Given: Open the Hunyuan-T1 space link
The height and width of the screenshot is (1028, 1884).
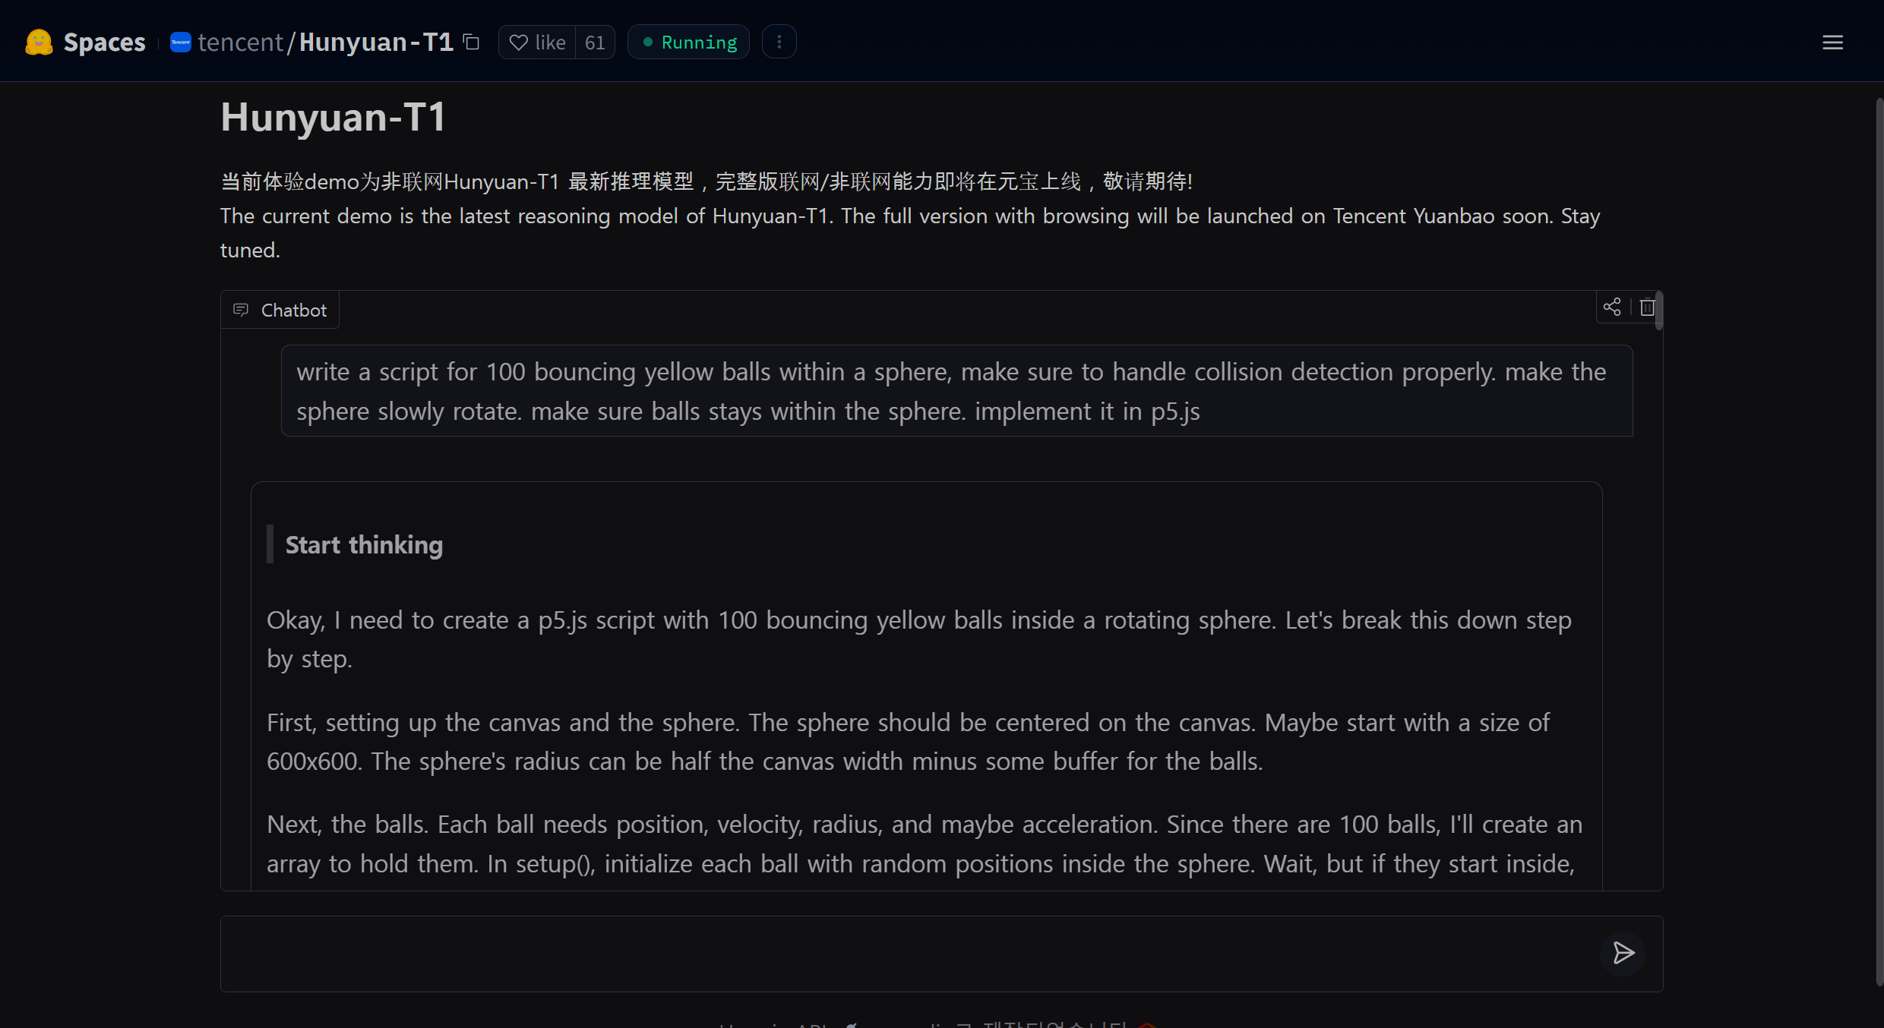Looking at the screenshot, I should pos(376,42).
